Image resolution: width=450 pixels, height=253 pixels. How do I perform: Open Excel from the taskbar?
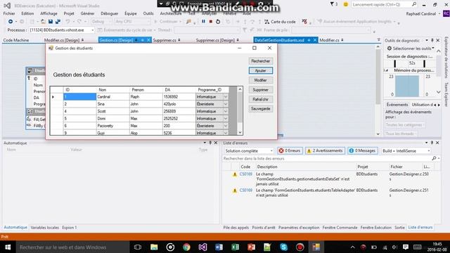pos(235,247)
